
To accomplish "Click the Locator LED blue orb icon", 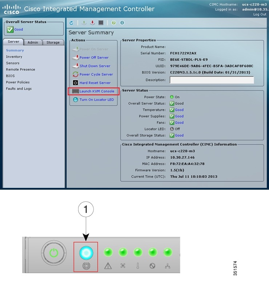I will click(x=76, y=100).
